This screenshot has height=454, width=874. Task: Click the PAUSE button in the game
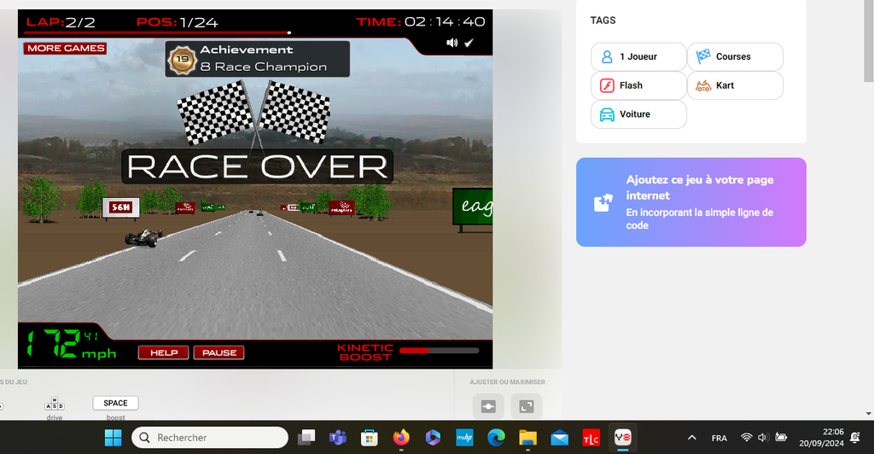pyautogui.click(x=219, y=352)
